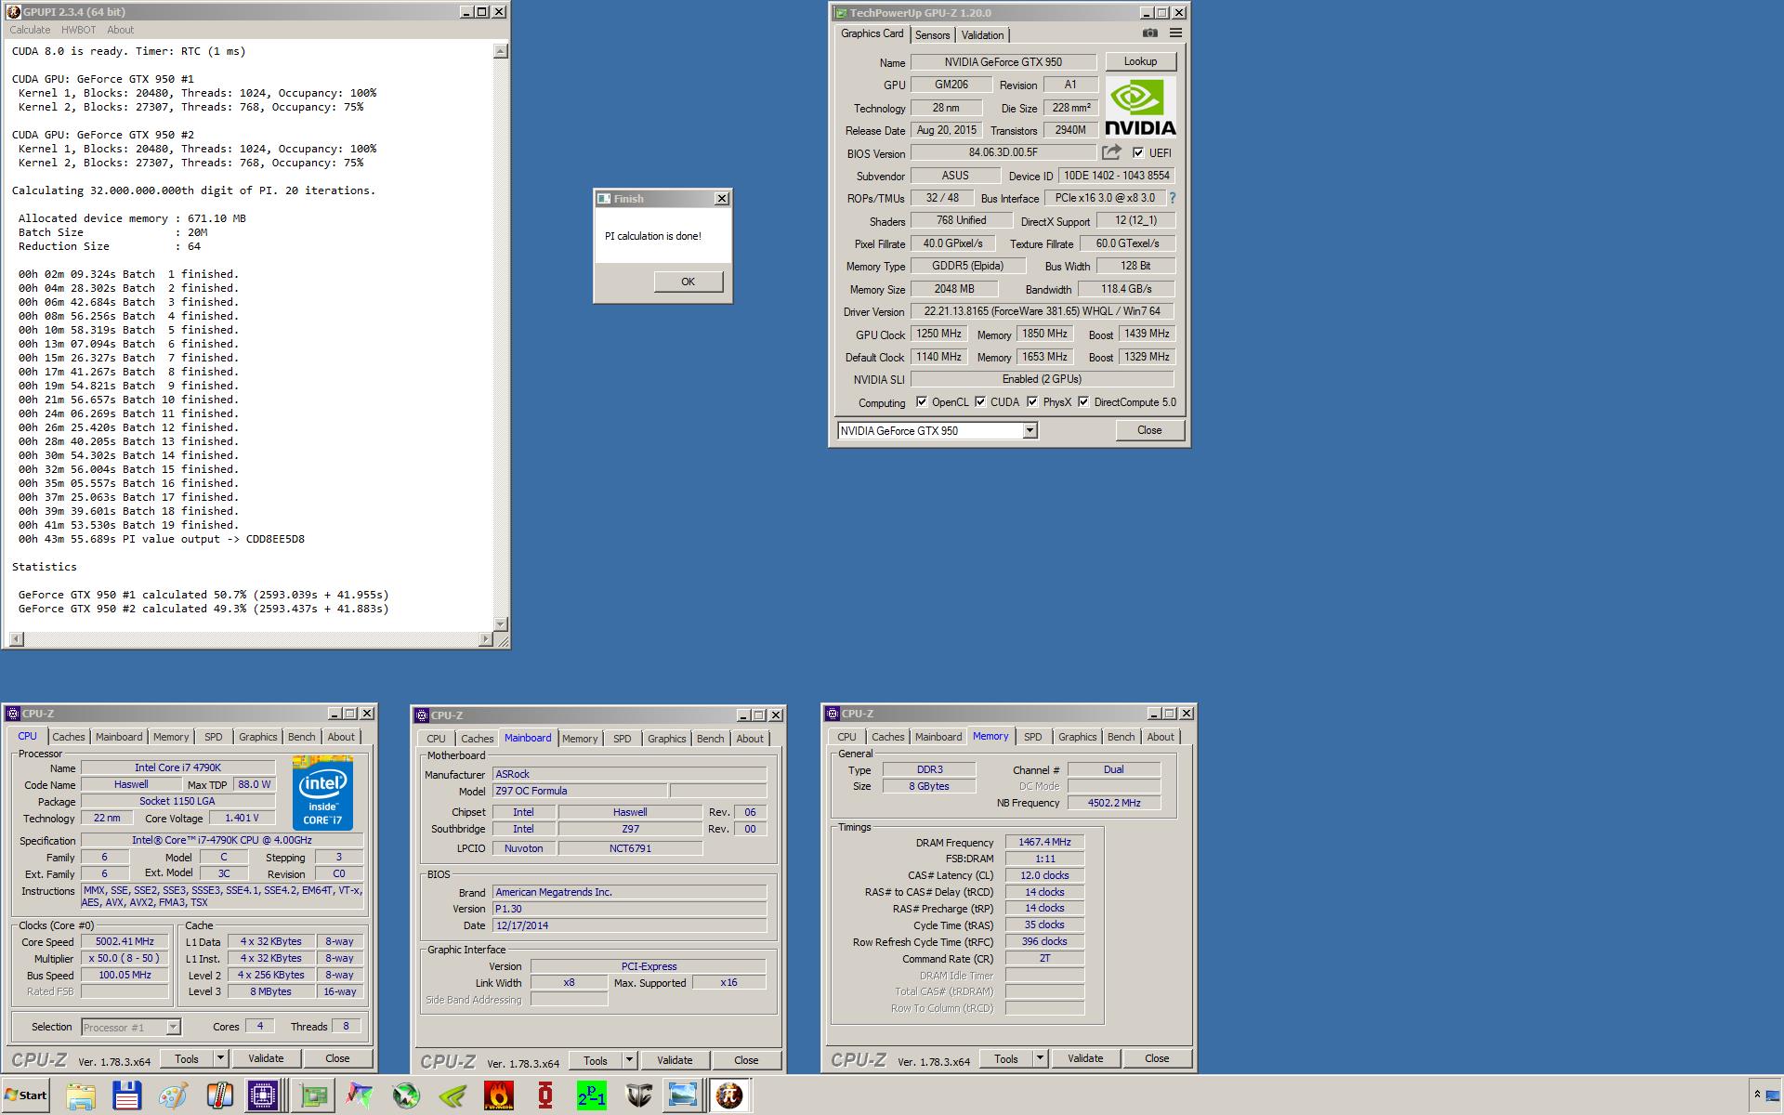This screenshot has height=1115, width=1784.
Task: Toggle the UEFI checkbox
Action: (x=1138, y=152)
